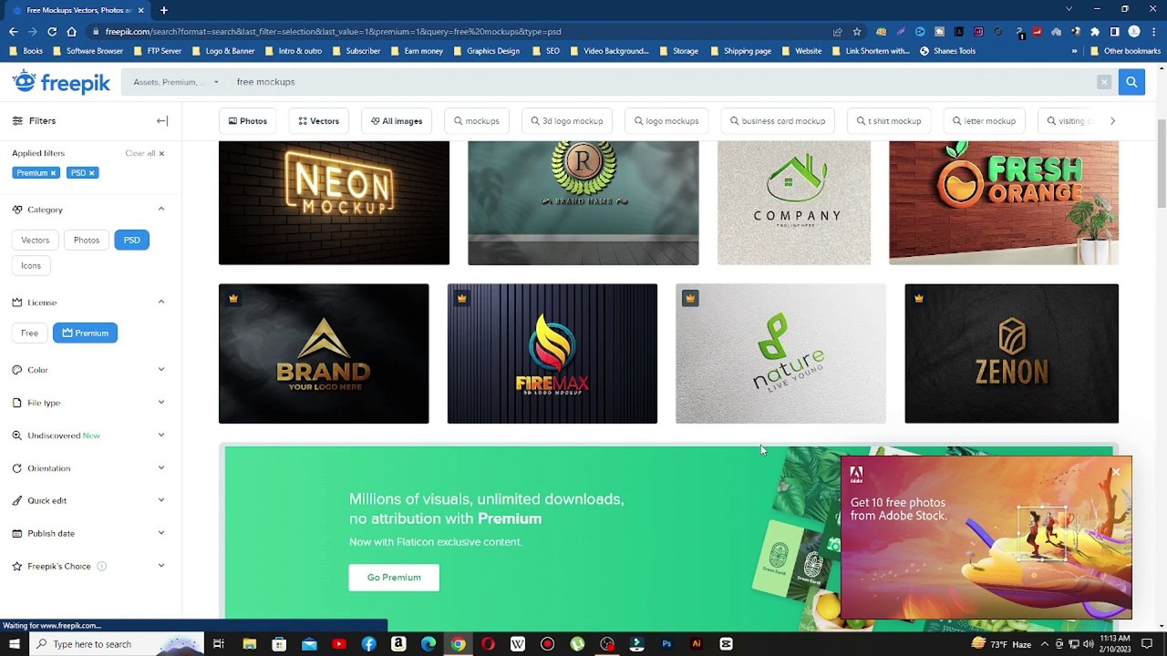The image size is (1167, 656).
Task: Select the Photos category filter
Action: pos(87,240)
